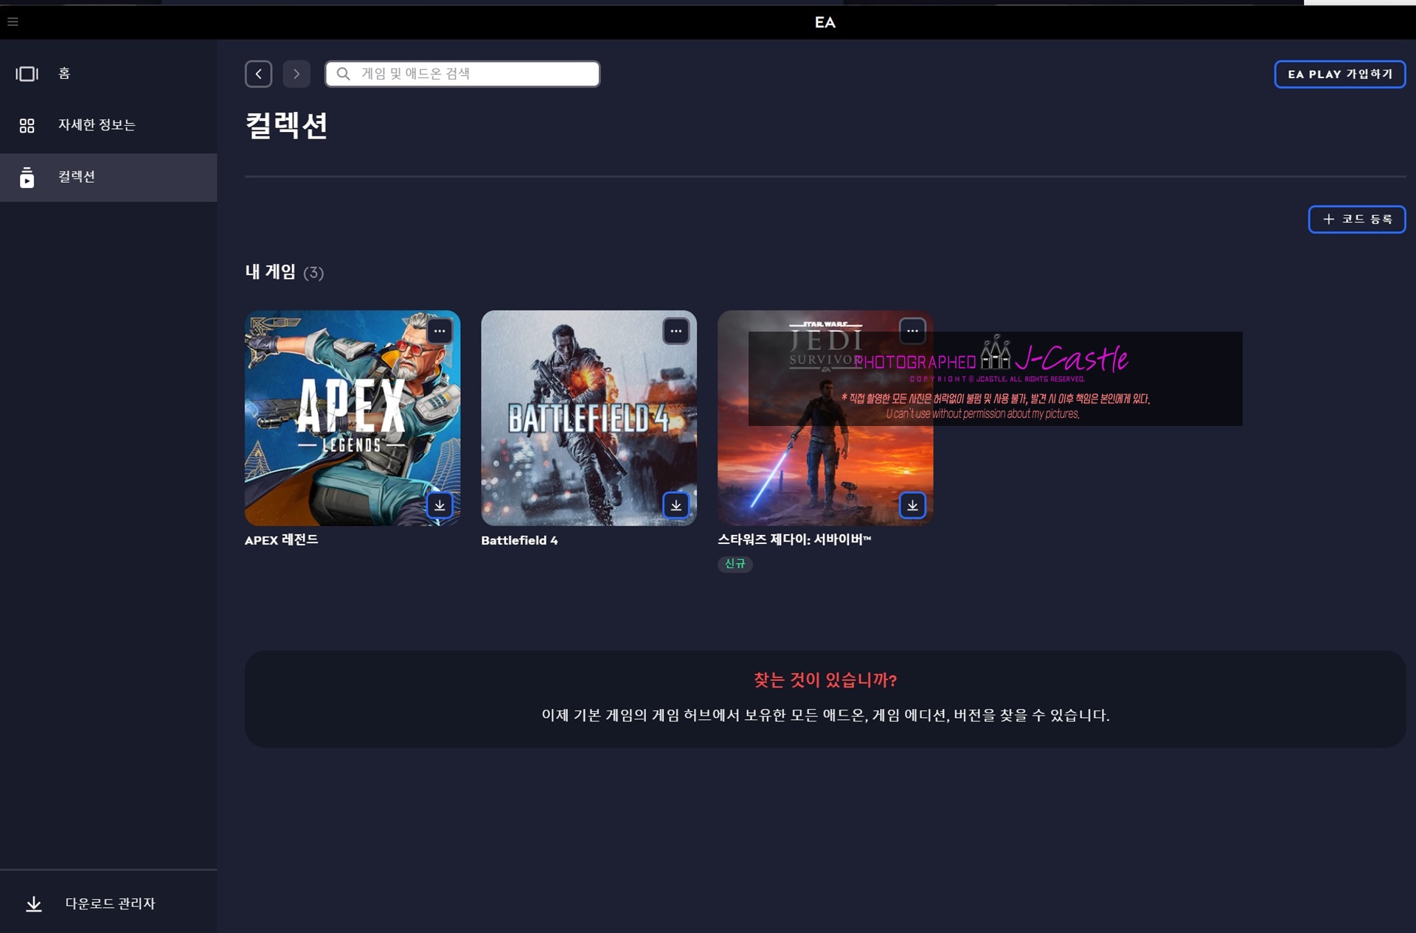Image resolution: width=1416 pixels, height=933 pixels.
Task: Open more options for APEX 레전드
Action: pyautogui.click(x=440, y=331)
